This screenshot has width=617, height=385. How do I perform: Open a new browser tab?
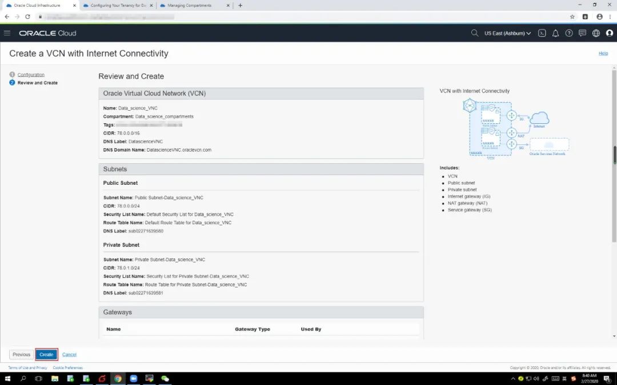240,6
